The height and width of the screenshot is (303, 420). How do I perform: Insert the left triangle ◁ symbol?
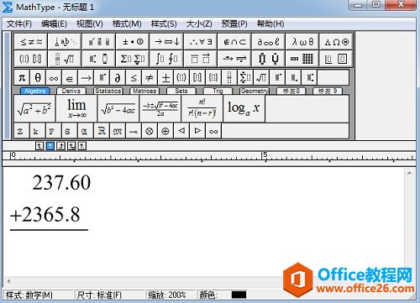pyautogui.click(x=181, y=131)
